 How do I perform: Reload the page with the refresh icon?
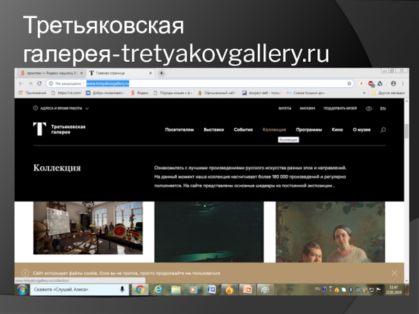tap(39, 84)
